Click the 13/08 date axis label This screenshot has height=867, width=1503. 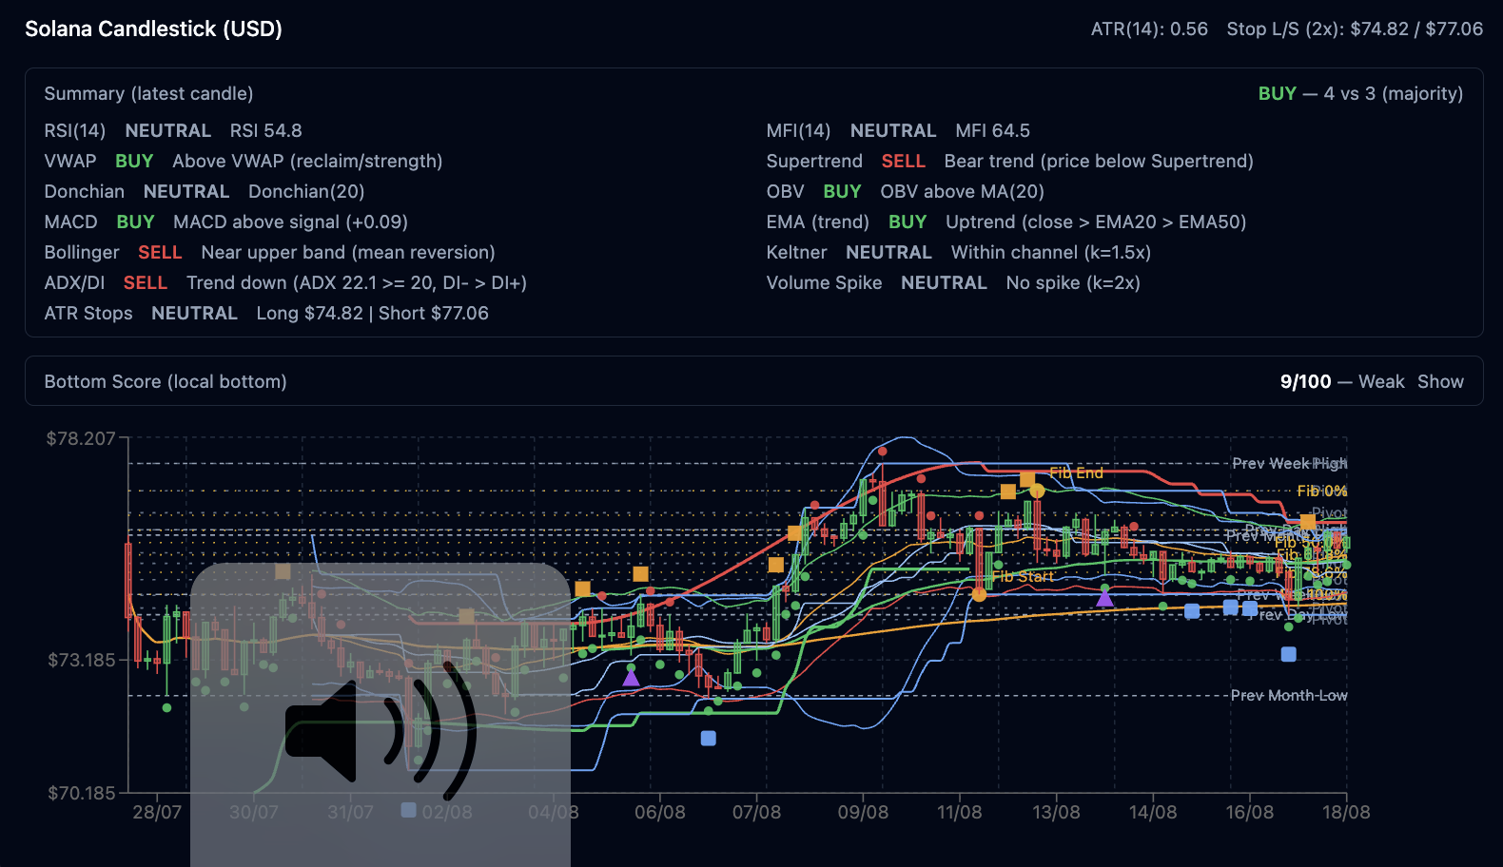point(1056,812)
